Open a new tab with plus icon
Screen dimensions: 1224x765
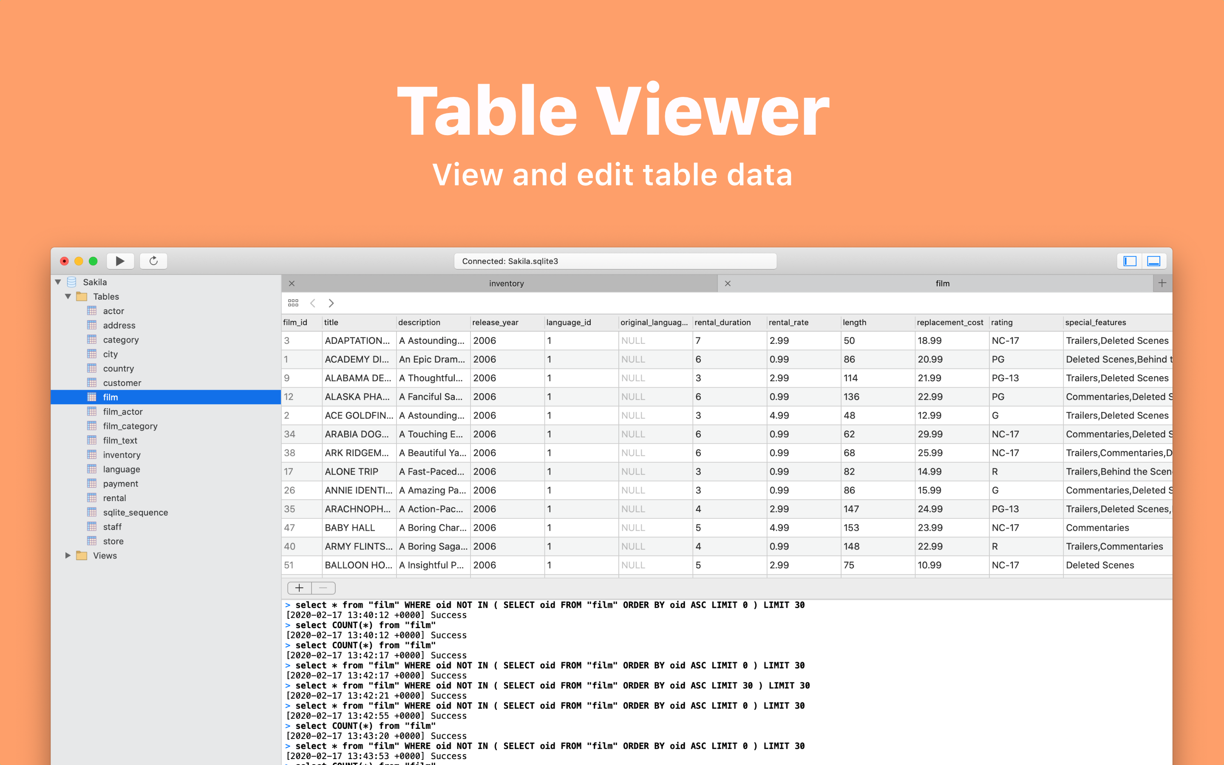pyautogui.click(x=1162, y=283)
